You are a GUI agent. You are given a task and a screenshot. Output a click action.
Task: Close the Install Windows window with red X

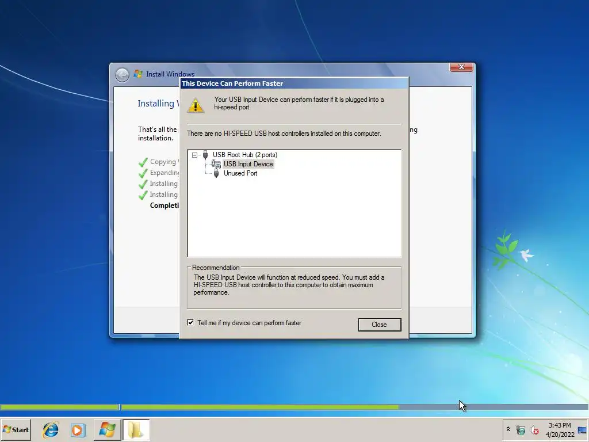pos(461,67)
